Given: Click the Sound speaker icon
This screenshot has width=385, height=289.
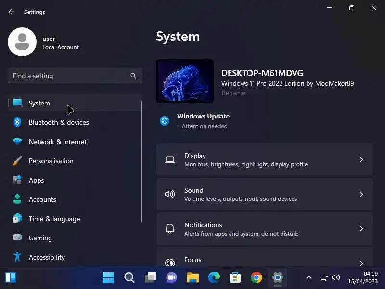Looking at the screenshot, I should point(170,194).
